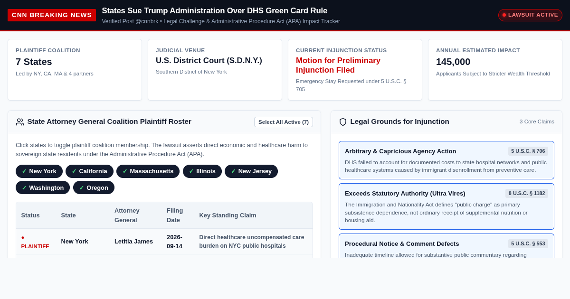Toggle California plaintiff chip
This screenshot has height=299, width=570.
(89, 171)
